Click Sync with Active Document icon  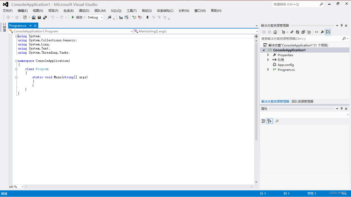pos(292,32)
